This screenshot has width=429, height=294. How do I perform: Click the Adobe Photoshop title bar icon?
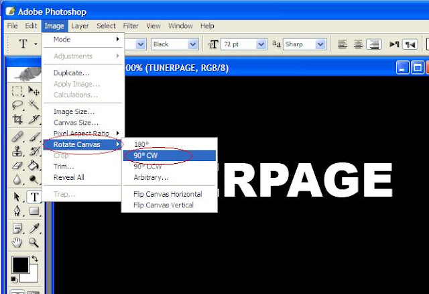pos(11,11)
